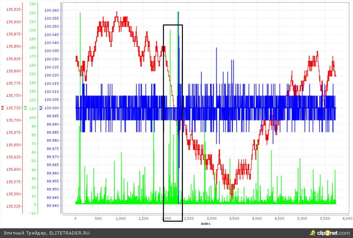Click the 3,500 tick on x-axis
Viewport: 353px width, 238px height.
coord(234,219)
